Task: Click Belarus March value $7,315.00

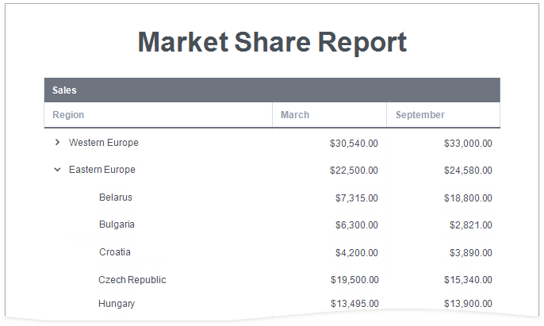Action: click(x=356, y=198)
